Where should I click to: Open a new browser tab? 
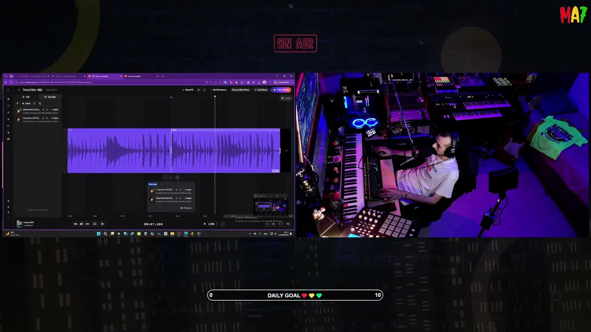tap(163, 76)
